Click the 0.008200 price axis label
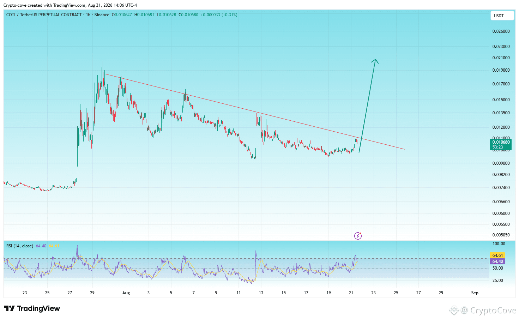 pyautogui.click(x=501, y=175)
